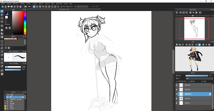Select the Bucket fill tool
Image resolution: width=214 pixels, height=111 pixels.
tap(2, 33)
